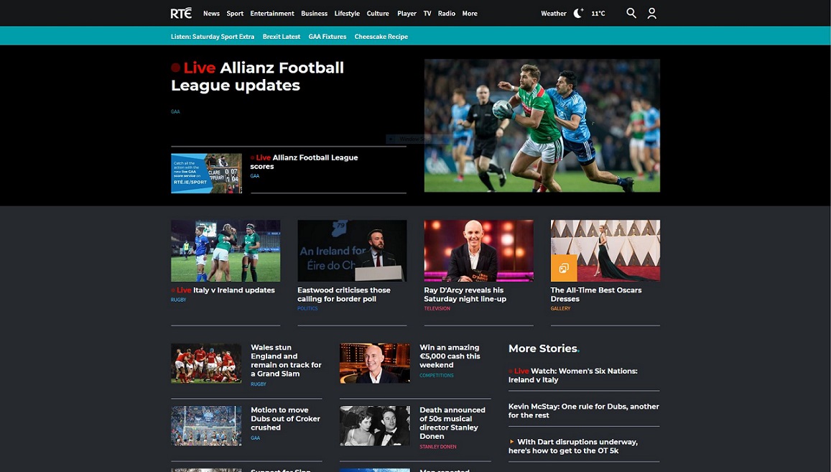The height and width of the screenshot is (472, 831).
Task: Click the moon weather icon
Action: click(578, 13)
